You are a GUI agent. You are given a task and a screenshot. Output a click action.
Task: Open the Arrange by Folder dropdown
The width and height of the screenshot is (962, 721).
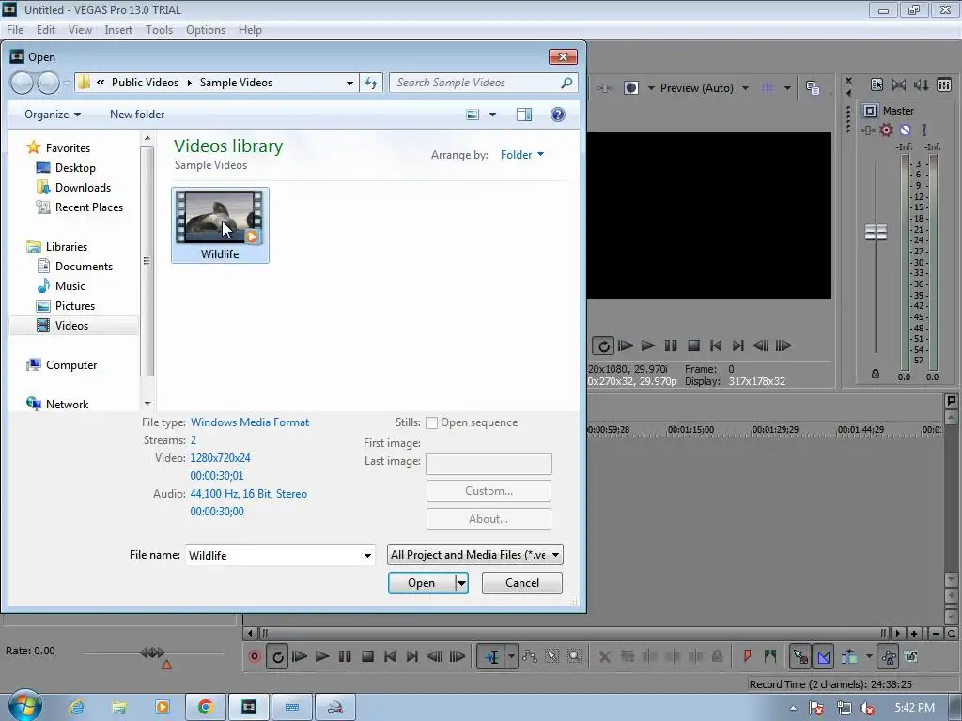tap(522, 155)
